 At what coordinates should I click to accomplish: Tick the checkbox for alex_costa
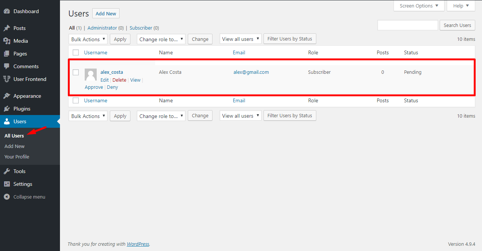click(76, 72)
